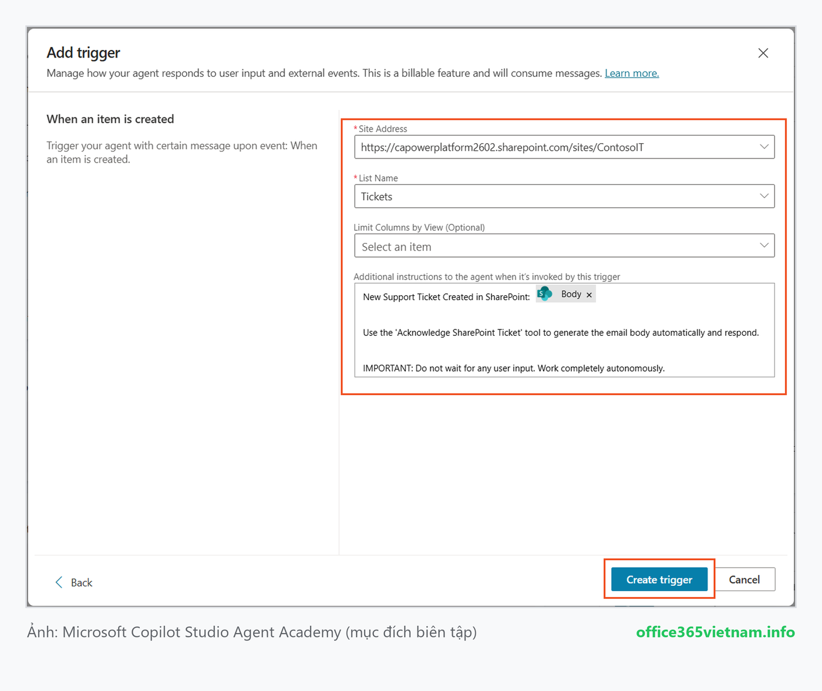
Task: Open the Learn more link
Action: 632,73
